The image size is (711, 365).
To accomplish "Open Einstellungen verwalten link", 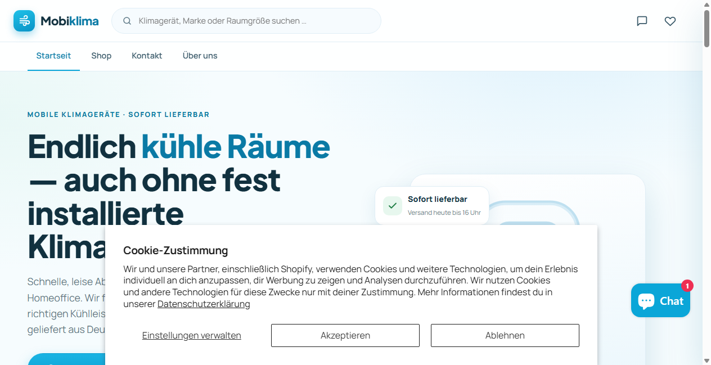I will tap(191, 335).
